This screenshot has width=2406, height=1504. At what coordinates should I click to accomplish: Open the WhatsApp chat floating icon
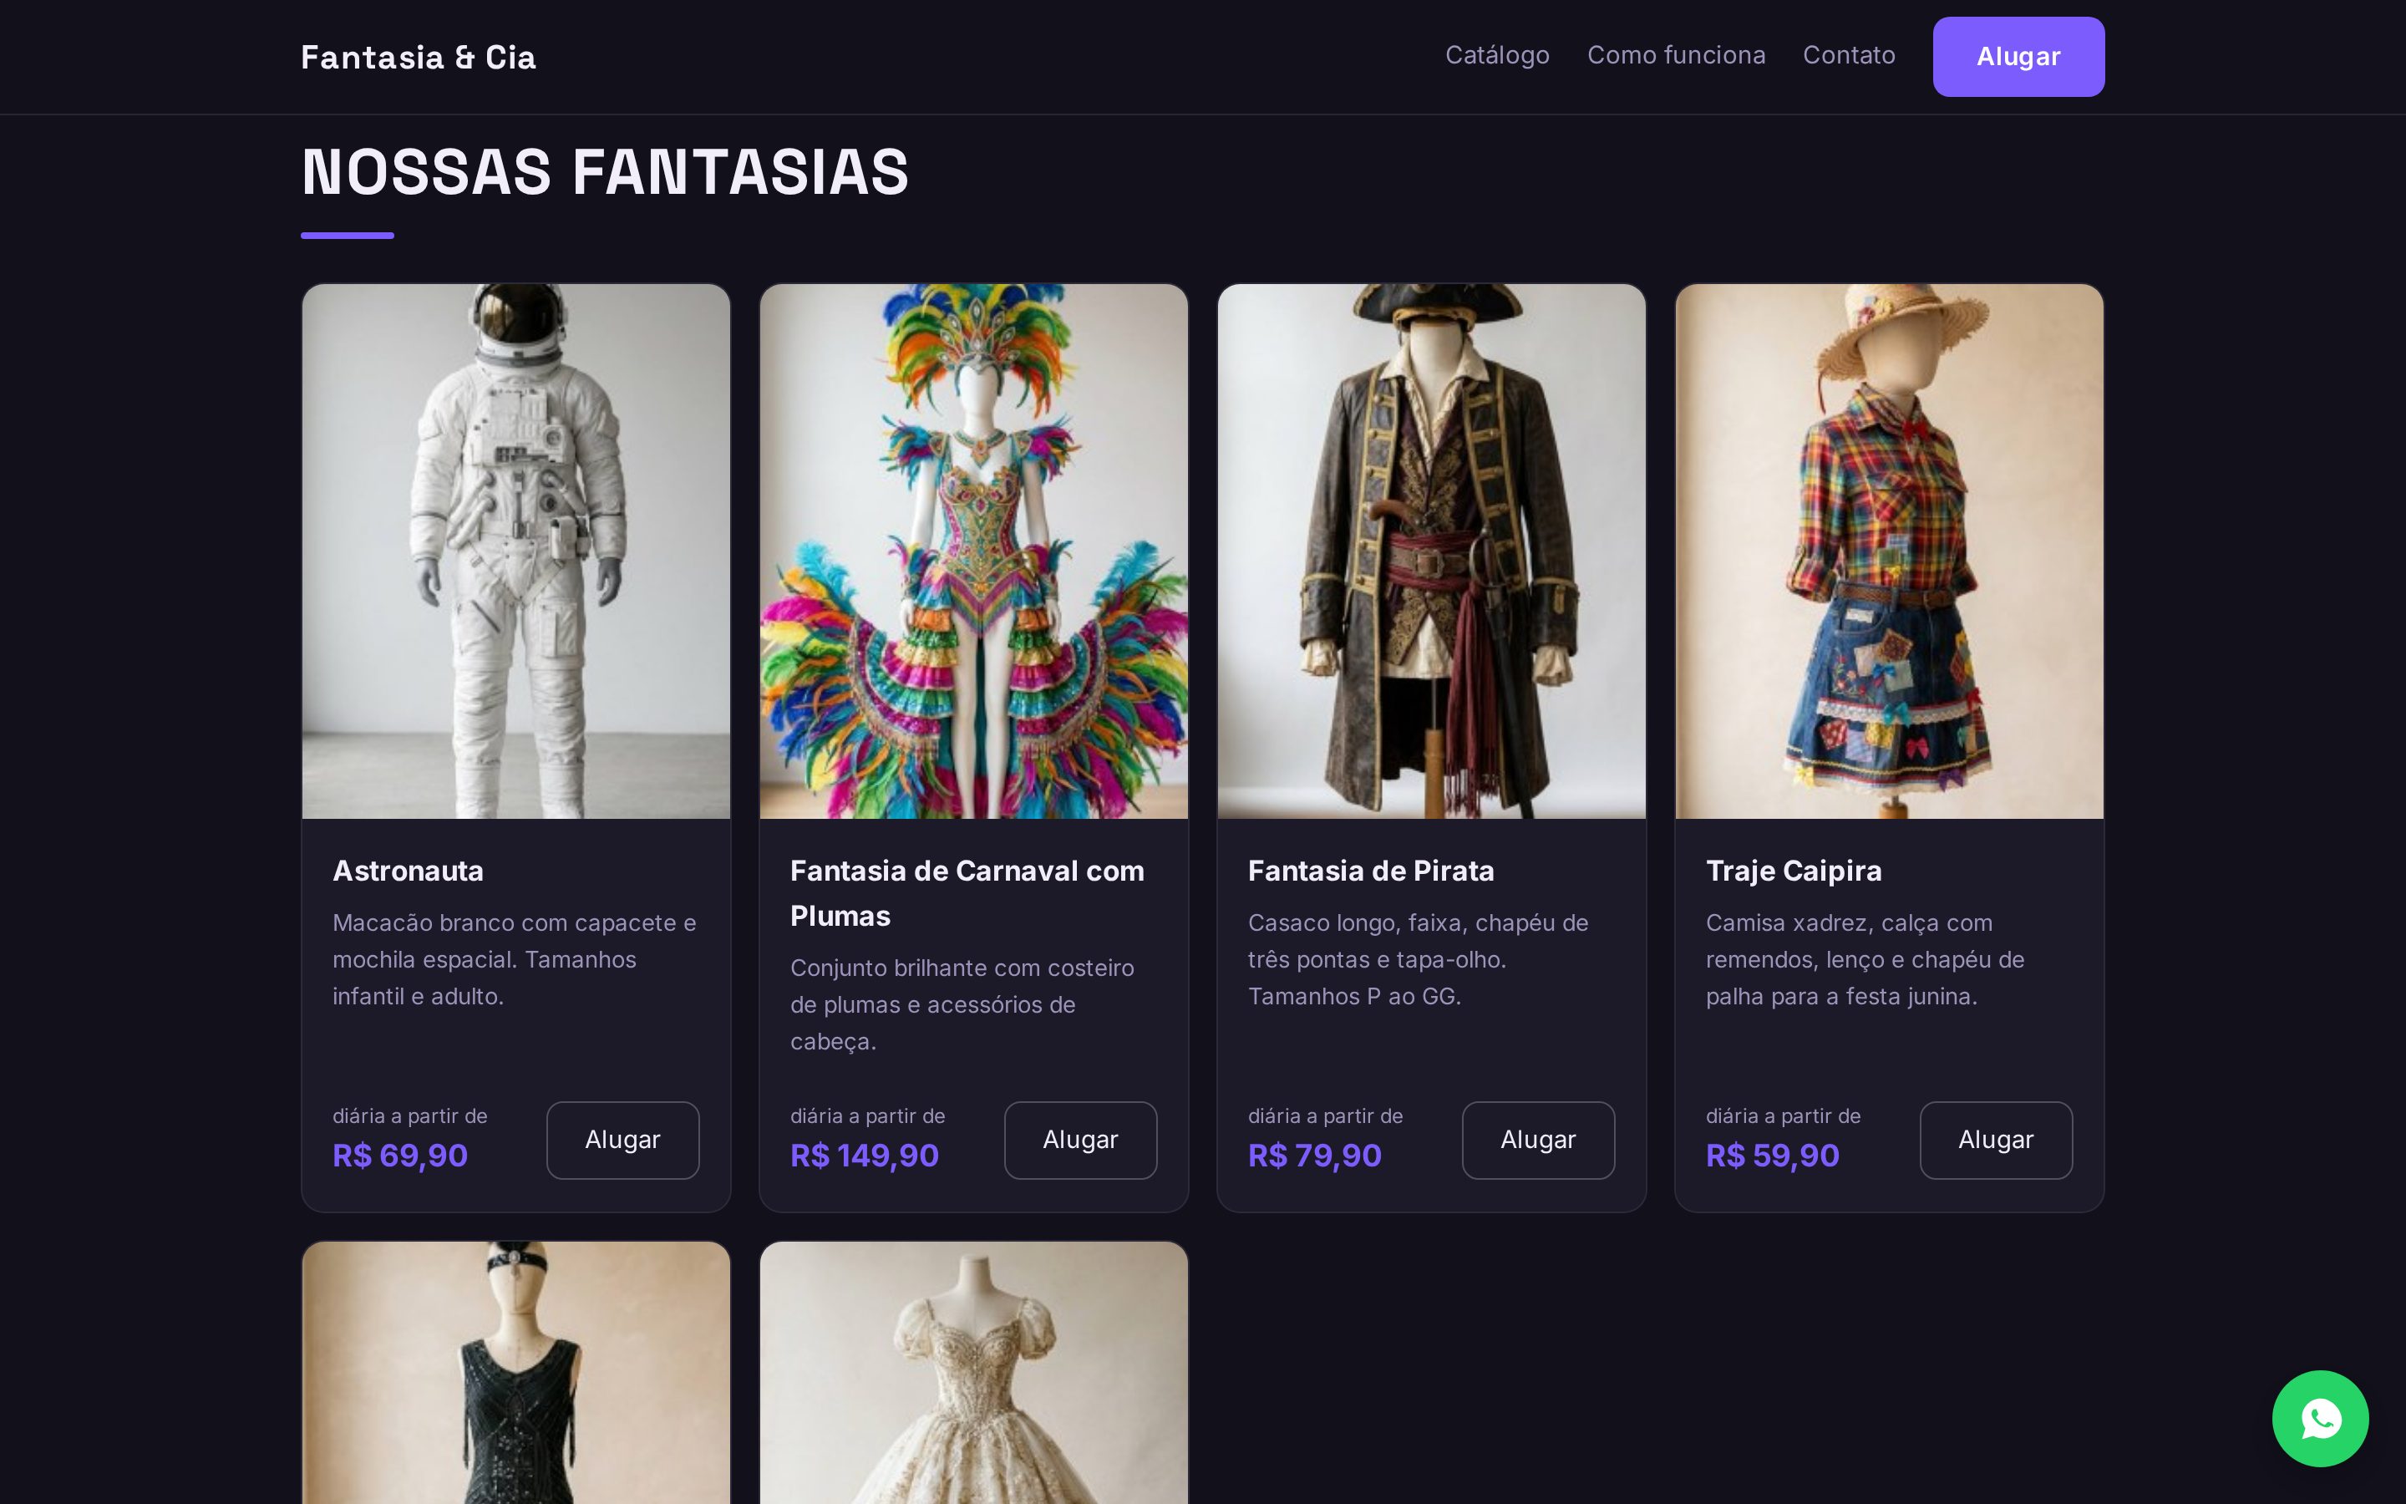[x=2319, y=1419]
